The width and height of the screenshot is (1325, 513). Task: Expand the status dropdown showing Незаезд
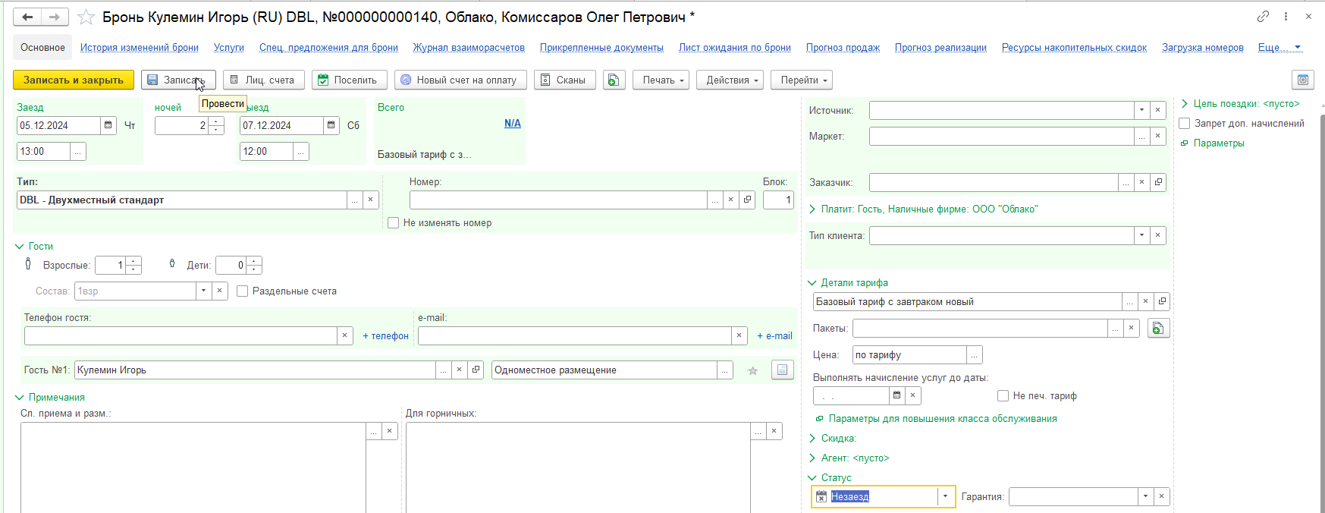945,496
